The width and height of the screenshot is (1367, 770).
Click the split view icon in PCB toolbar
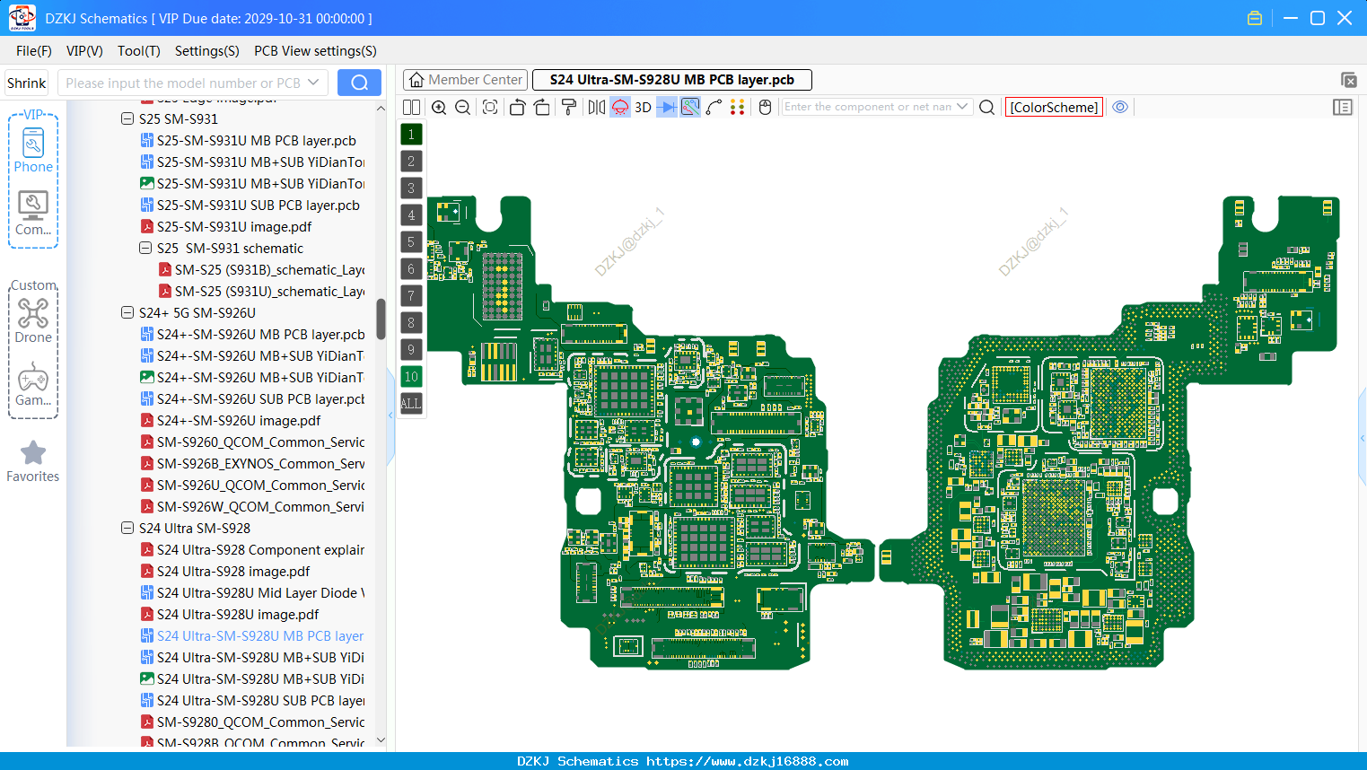pos(412,107)
